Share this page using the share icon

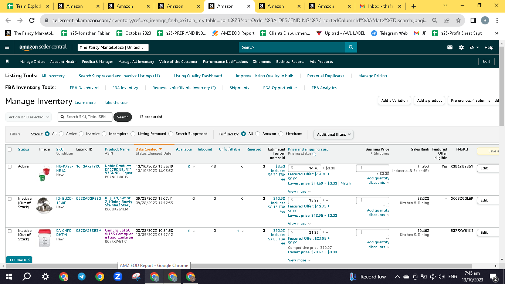[x=447, y=21]
